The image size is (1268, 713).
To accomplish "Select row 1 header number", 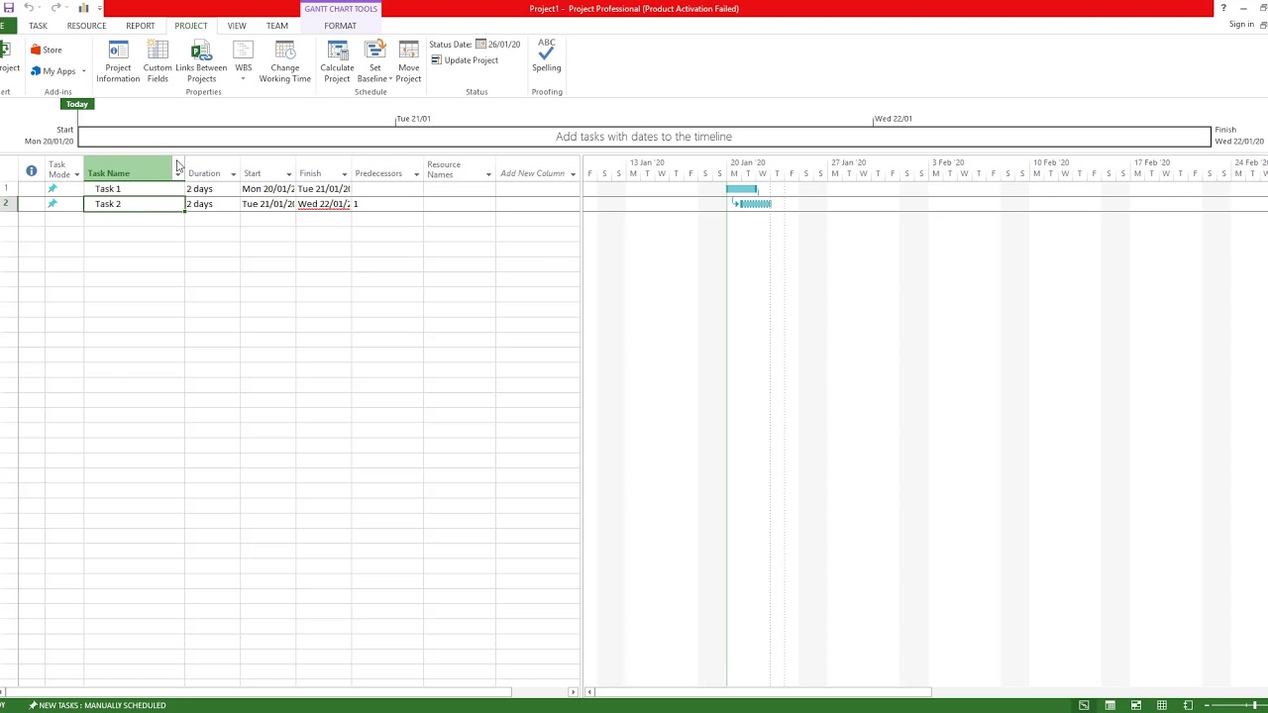I will tap(9, 189).
